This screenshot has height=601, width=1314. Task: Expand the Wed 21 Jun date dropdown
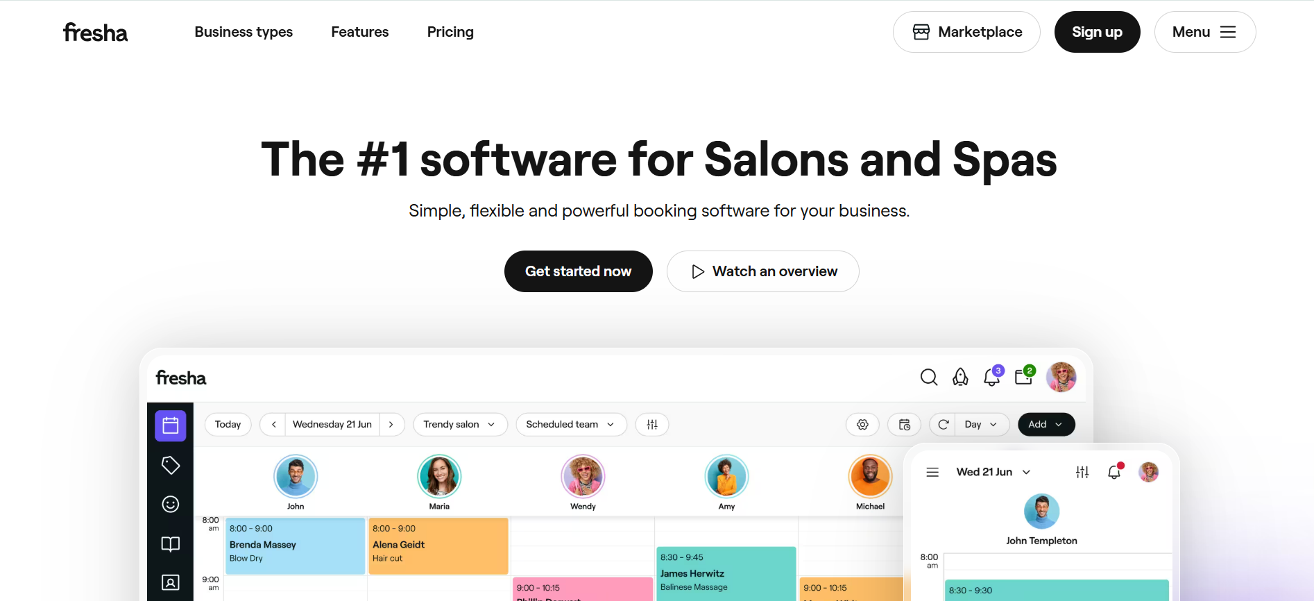(x=993, y=472)
